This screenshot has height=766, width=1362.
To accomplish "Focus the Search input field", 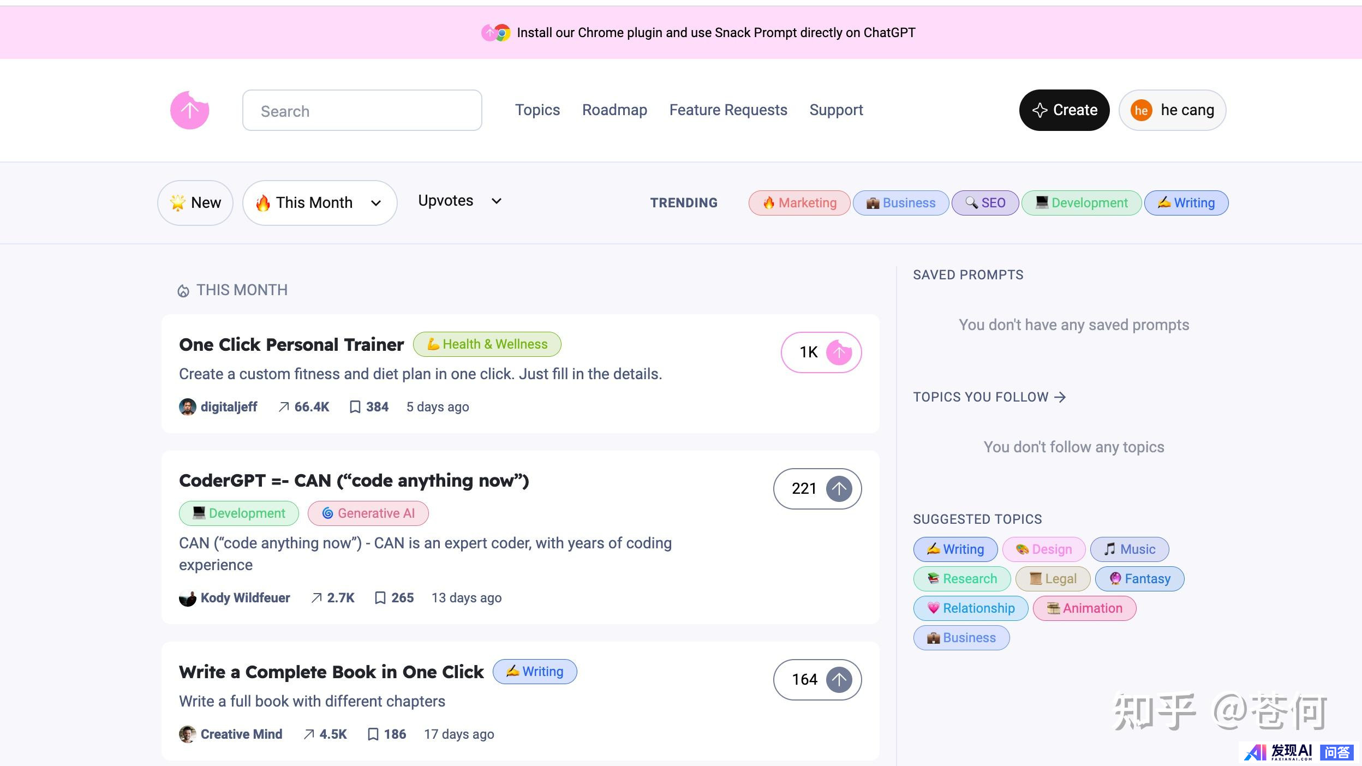I will tap(362, 110).
